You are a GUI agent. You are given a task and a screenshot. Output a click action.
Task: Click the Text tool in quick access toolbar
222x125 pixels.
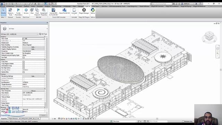(35, 4)
